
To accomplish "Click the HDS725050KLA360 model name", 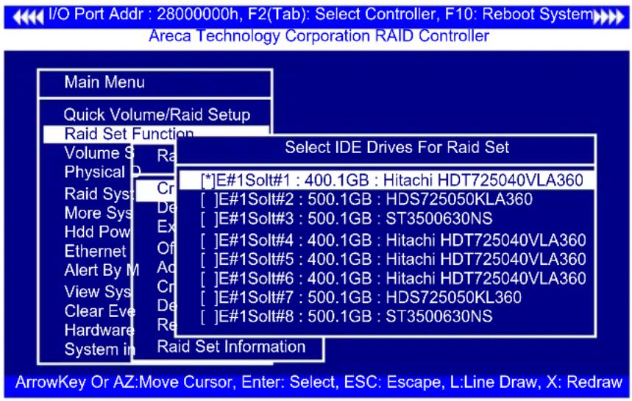I will 459,199.
